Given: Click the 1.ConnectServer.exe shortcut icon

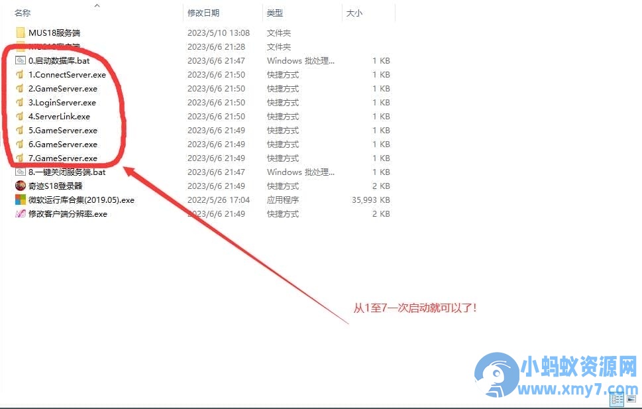Looking at the screenshot, I should click(20, 74).
